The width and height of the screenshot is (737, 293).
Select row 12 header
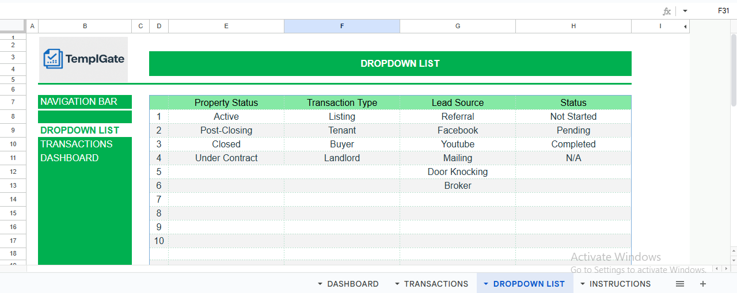[x=13, y=172]
